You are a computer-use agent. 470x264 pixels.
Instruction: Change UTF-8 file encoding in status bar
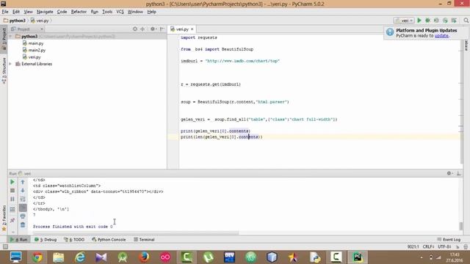pos(444,246)
